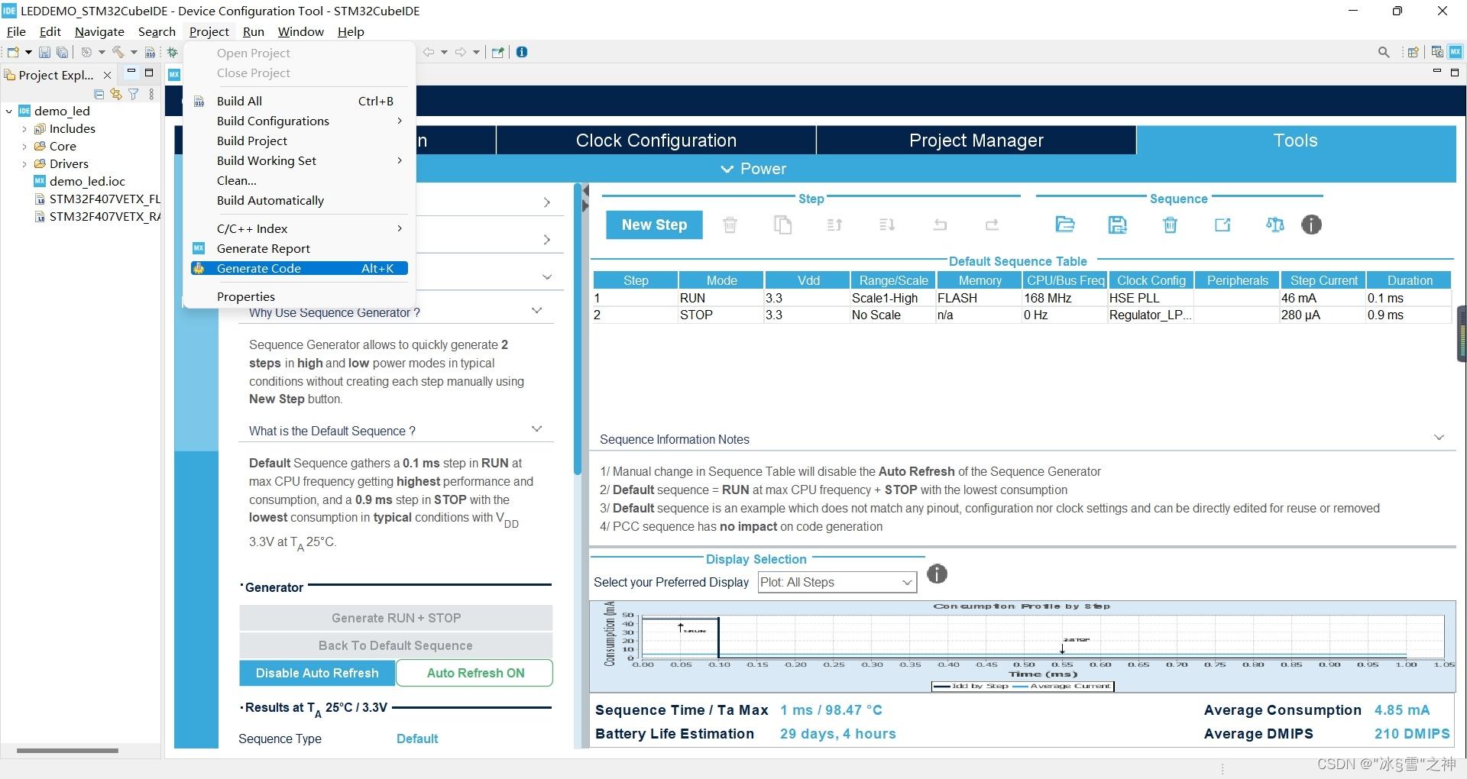This screenshot has height=779, width=1467.
Task: Click the Save toolbar icon
Action: 44,52
